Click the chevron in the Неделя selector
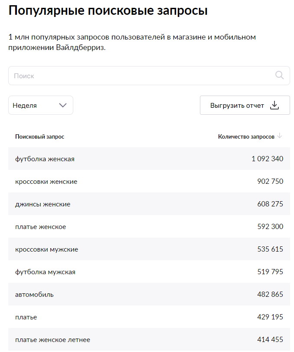294x352 pixels. 63,105
